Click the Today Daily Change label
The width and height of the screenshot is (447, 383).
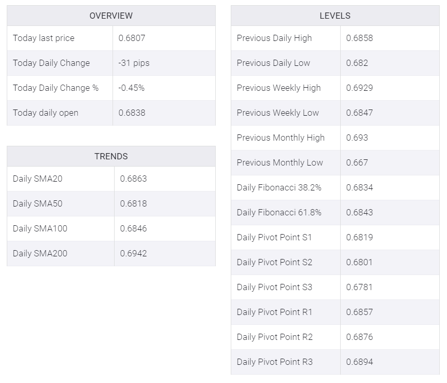51,63
